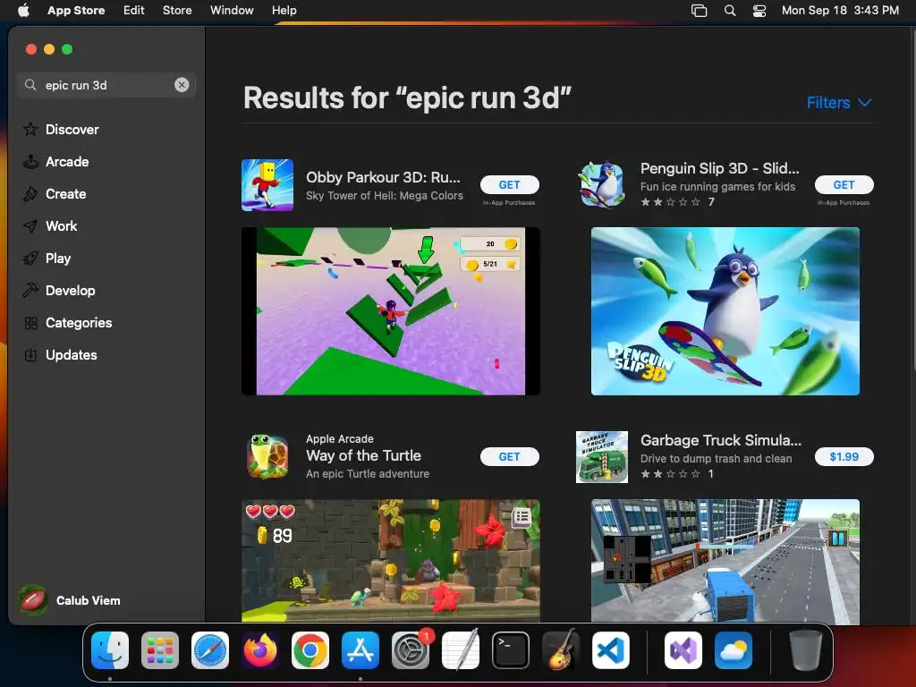
Task: Click the Garbage Truck star rating
Action: point(670,474)
